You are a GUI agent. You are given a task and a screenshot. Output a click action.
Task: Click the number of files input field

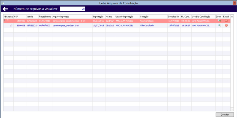pyautogui.click(x=72, y=9)
